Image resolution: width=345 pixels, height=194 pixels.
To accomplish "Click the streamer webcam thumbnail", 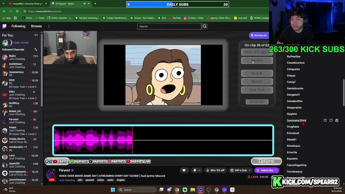I will [x=70, y=48].
